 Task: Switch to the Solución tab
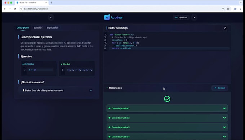click(38, 27)
